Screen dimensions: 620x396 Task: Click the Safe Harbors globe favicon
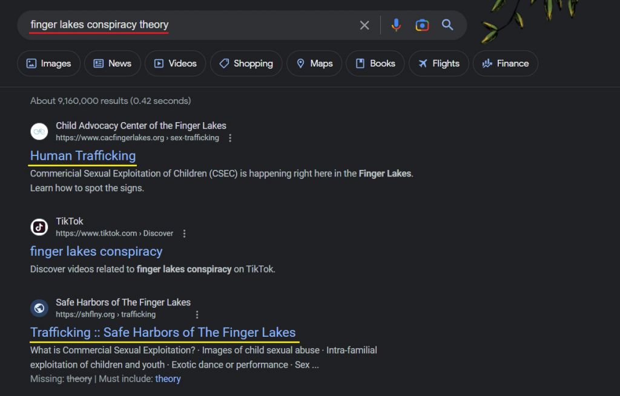click(x=39, y=308)
